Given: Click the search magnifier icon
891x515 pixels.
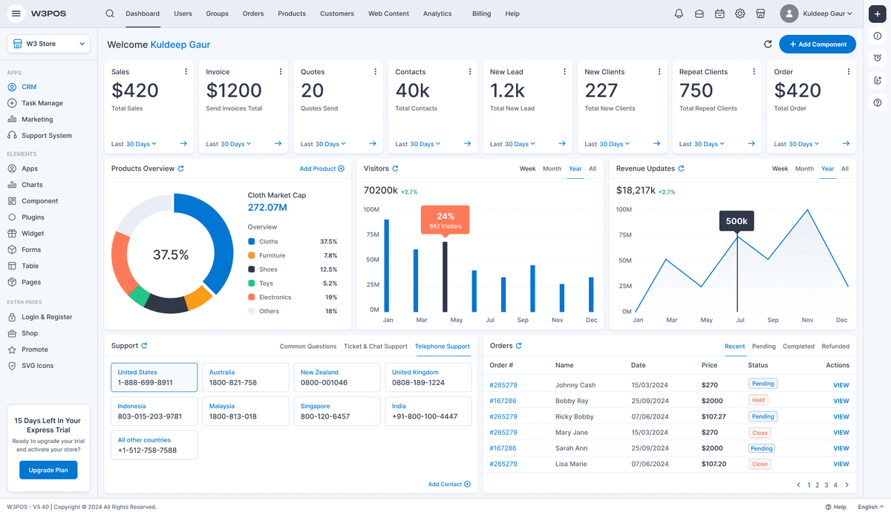Looking at the screenshot, I should click(110, 13).
